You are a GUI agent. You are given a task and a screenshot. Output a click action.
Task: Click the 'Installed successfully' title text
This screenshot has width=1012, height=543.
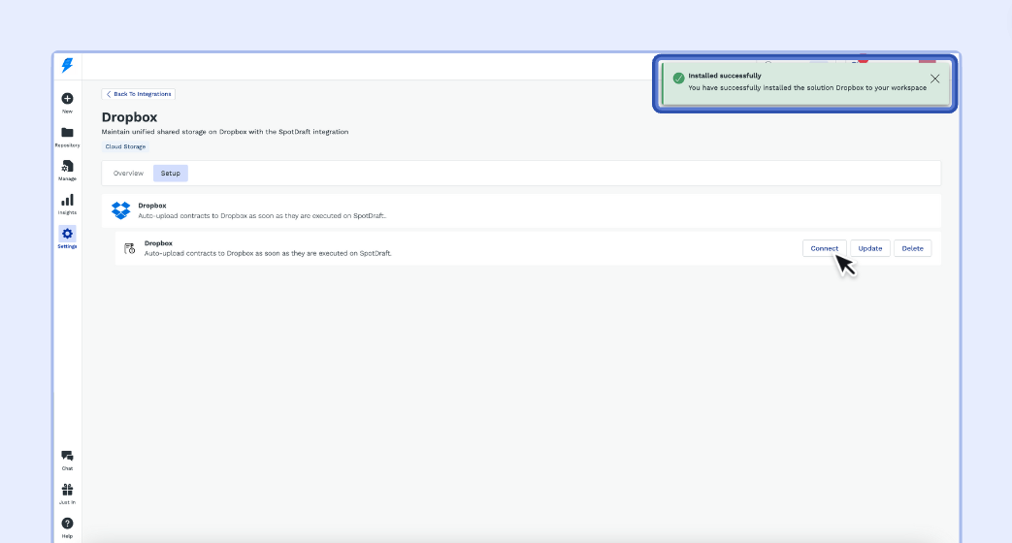tap(724, 76)
